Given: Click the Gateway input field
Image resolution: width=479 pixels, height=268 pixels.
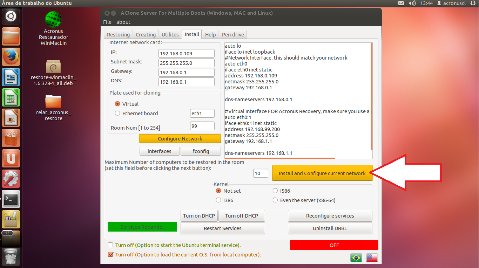Looking at the screenshot, I should [x=186, y=73].
